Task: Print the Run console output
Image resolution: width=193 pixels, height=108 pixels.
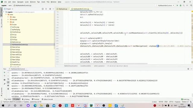Action: pyautogui.click(x=8, y=85)
